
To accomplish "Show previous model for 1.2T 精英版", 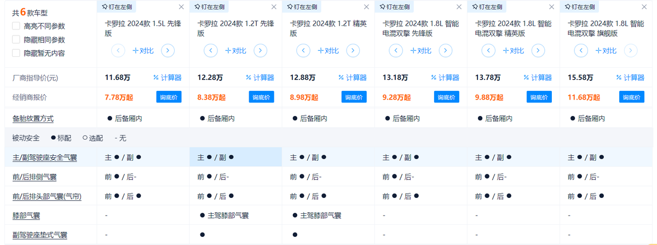I will pos(303,51).
